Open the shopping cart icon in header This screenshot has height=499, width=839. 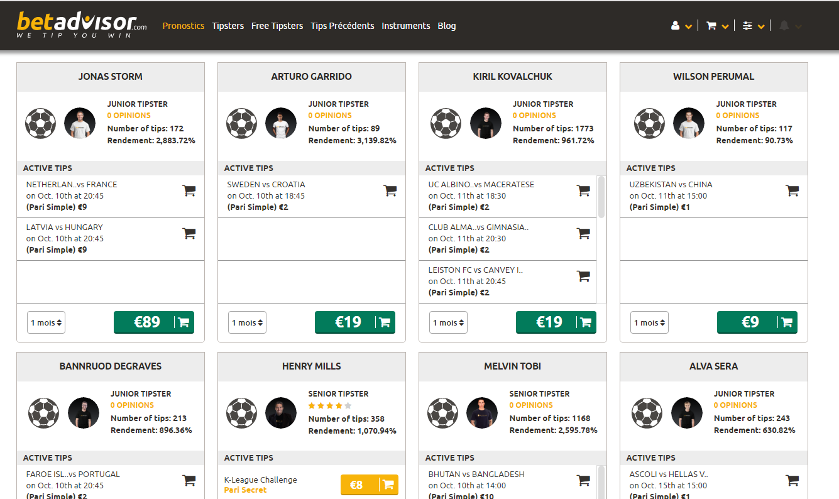pyautogui.click(x=718, y=26)
